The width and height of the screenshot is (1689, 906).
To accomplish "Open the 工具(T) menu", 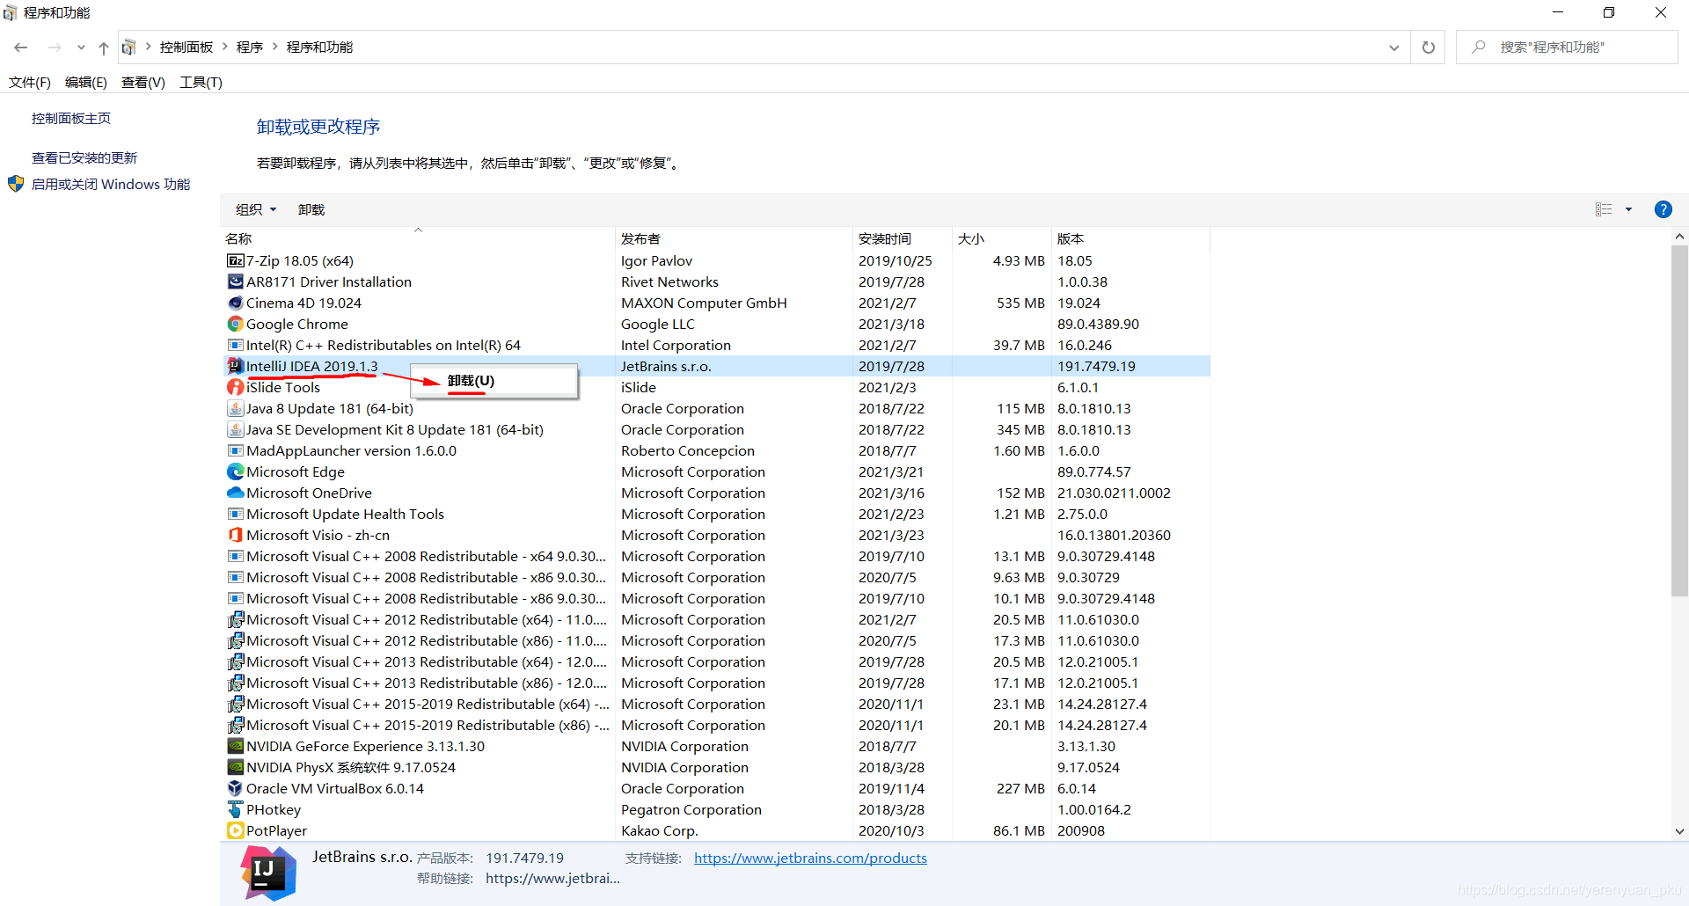I will [201, 82].
